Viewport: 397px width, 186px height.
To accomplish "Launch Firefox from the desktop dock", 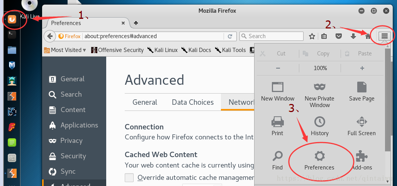I will tap(12, 18).
